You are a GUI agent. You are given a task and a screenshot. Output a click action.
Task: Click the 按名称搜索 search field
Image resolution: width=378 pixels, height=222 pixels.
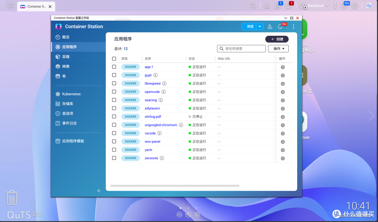241,48
